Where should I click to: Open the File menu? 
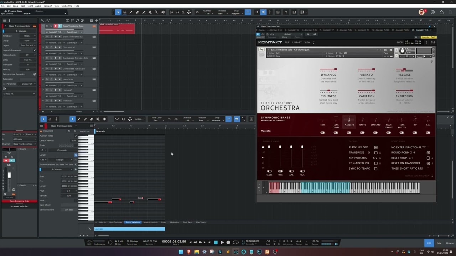point(3,6)
